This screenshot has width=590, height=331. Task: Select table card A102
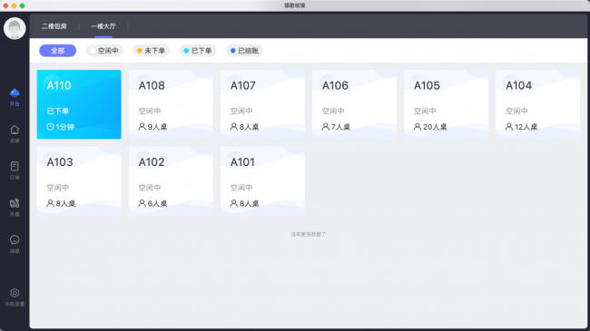pyautogui.click(x=171, y=181)
